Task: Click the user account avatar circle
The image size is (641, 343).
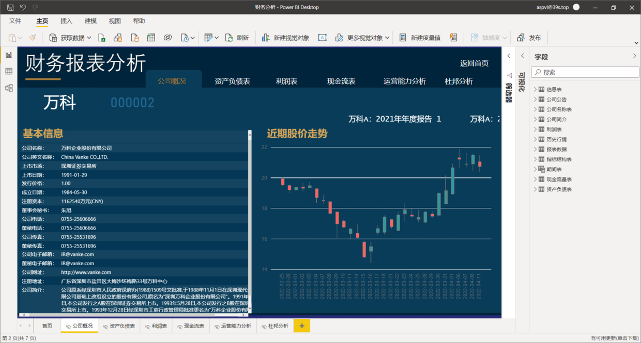Action: click(x=576, y=7)
